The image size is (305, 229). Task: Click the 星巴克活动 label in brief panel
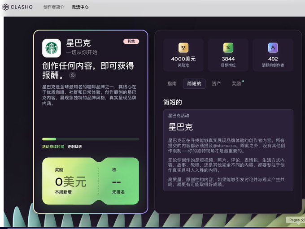pos(179,116)
